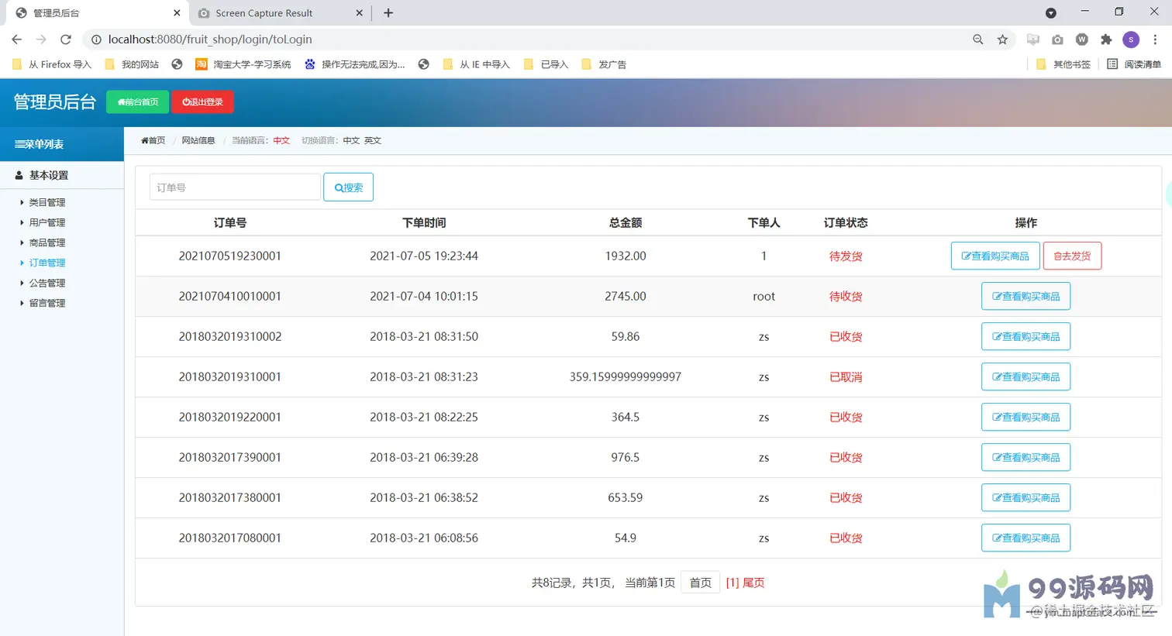Open 发广告 bookmark folder

coord(604,64)
